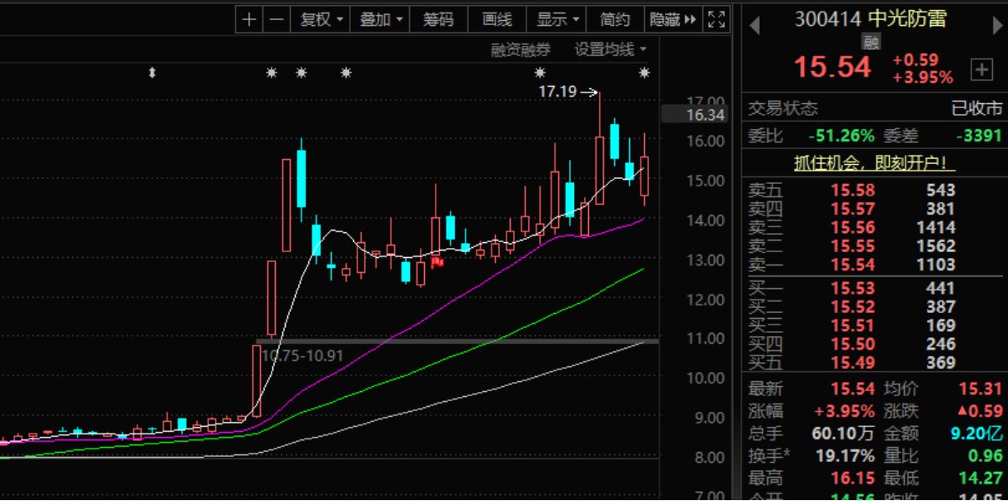
Task: Go to the previous stock using the left arrow
Action: (755, 26)
